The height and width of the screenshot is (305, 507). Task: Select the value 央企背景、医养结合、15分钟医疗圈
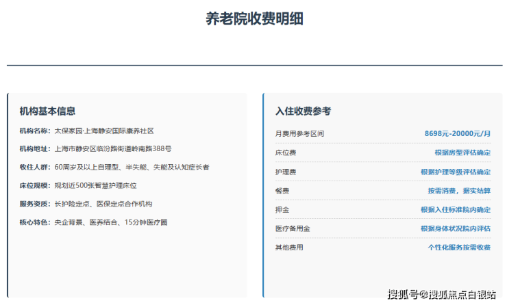111,222
